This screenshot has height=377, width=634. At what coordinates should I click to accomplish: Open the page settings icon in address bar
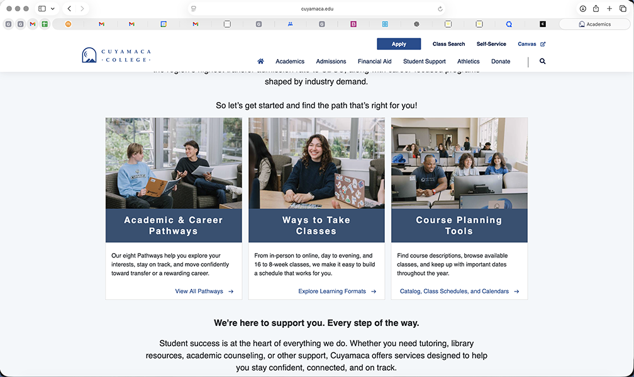click(194, 8)
